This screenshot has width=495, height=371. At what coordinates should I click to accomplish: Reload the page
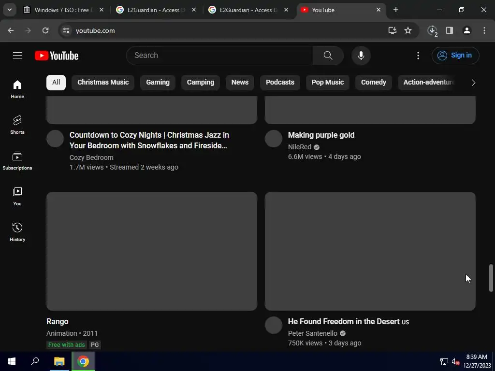[x=45, y=30]
